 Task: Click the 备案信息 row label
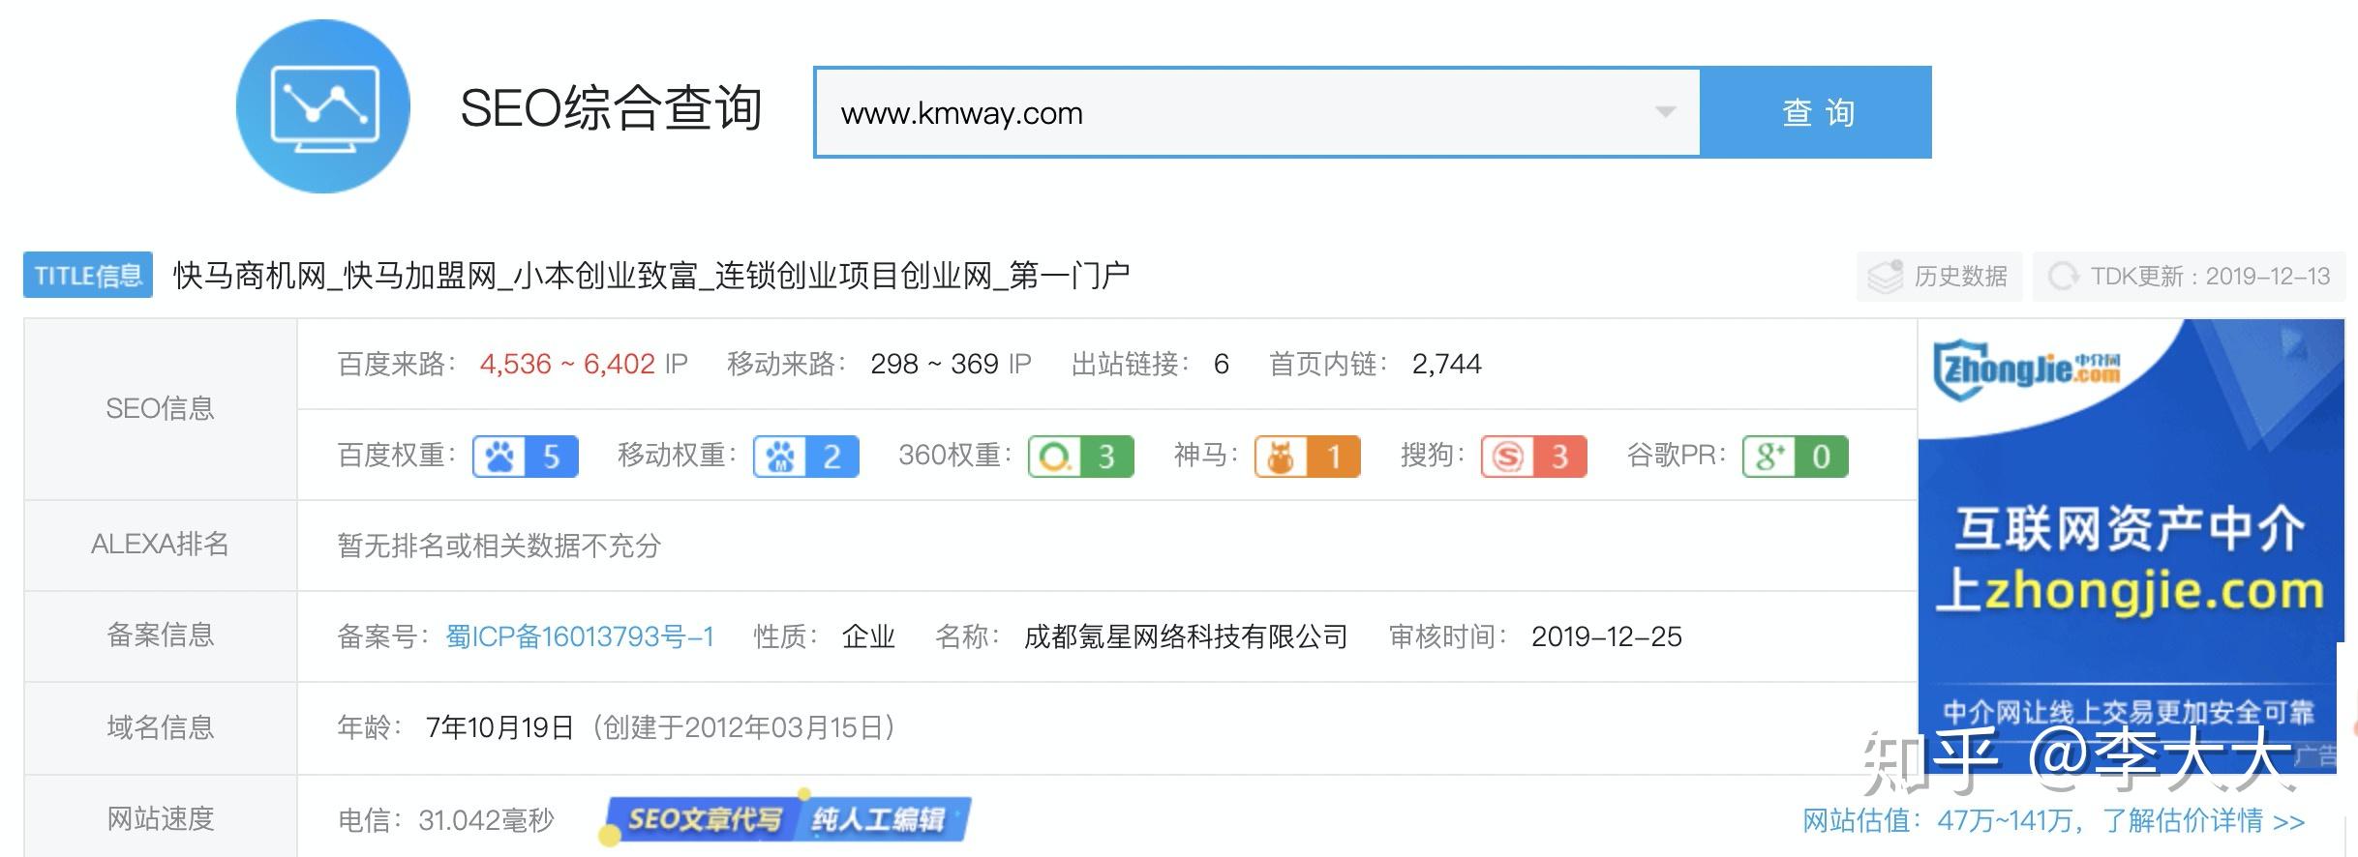[x=160, y=635]
